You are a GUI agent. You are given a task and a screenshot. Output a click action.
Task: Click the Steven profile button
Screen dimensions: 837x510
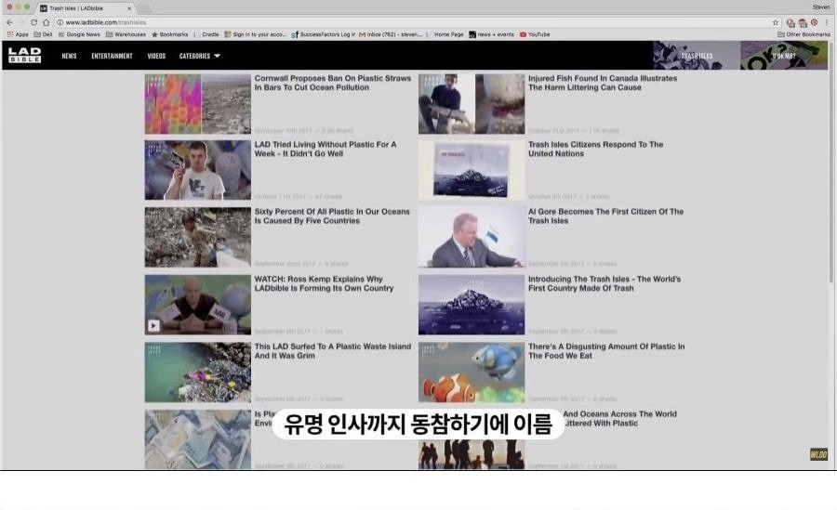(x=821, y=7)
